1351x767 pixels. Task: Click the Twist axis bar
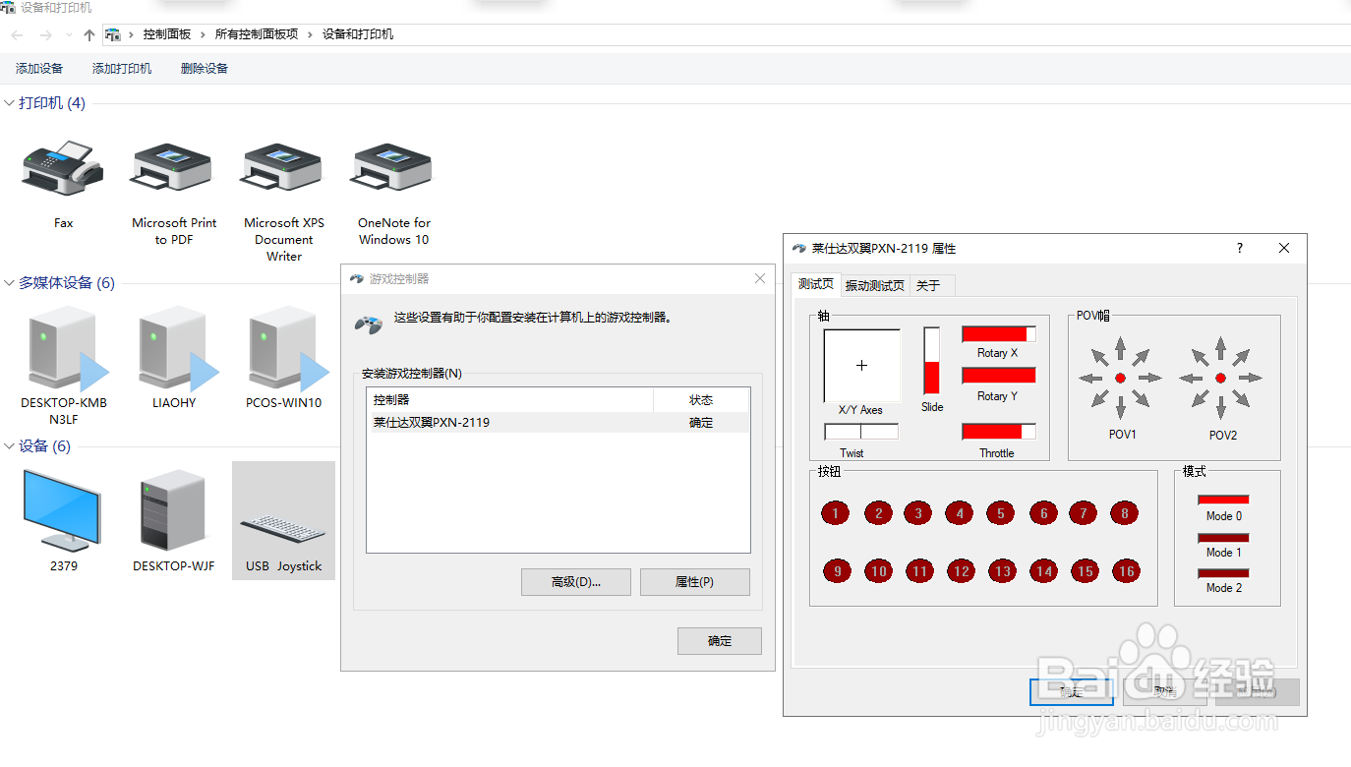(861, 432)
